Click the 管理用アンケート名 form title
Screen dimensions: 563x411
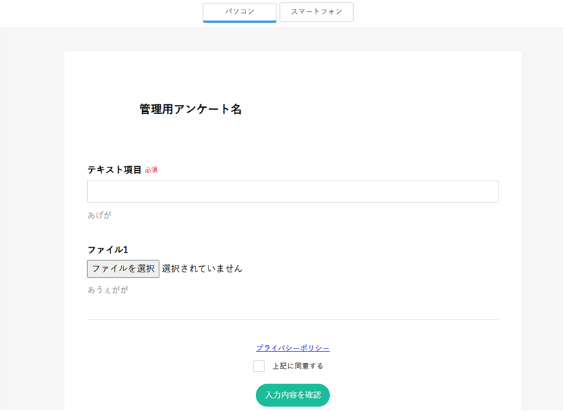pos(190,109)
